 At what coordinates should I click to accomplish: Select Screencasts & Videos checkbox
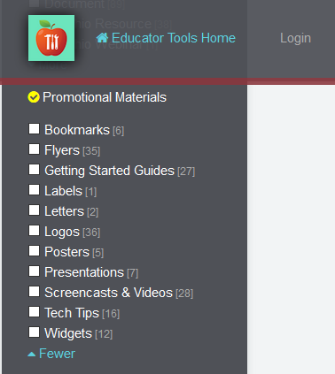[34, 292]
